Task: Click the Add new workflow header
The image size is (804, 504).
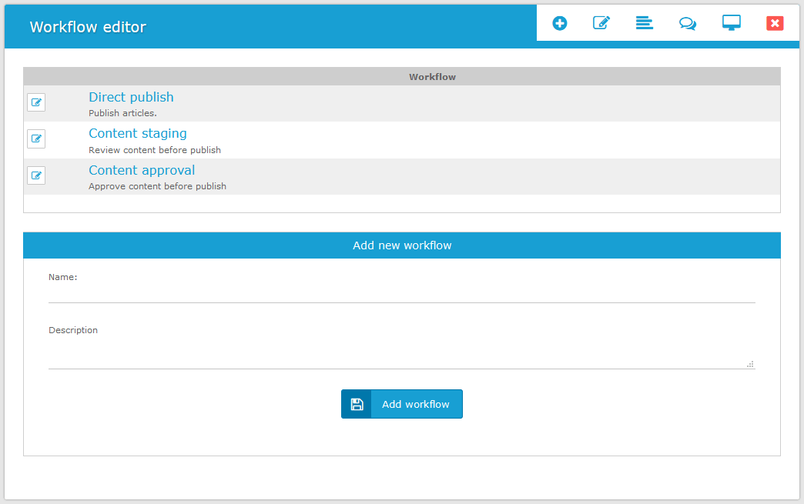Action: [x=402, y=245]
